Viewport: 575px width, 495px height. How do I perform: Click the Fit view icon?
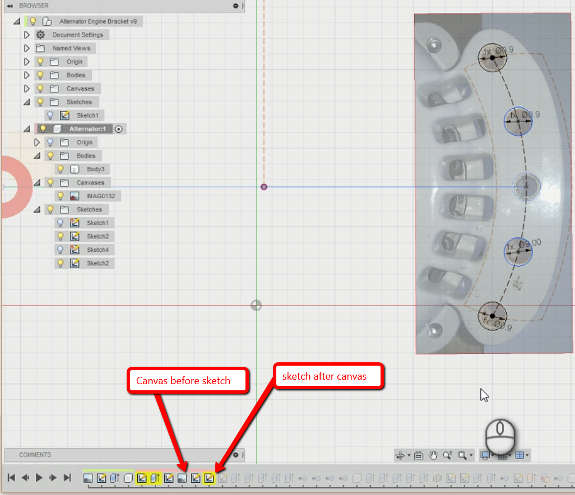pyautogui.click(x=461, y=455)
